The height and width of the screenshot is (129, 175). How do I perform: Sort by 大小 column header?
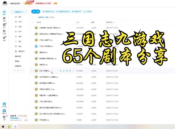(78, 22)
